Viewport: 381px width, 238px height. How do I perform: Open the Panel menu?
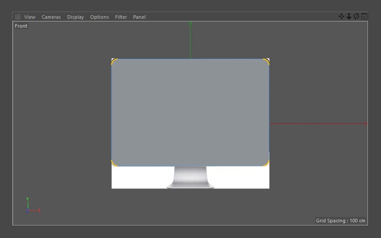tap(139, 17)
